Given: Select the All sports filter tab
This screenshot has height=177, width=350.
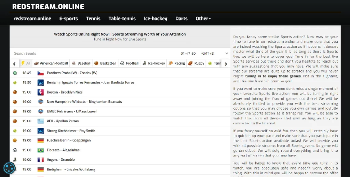Looking at the screenshot, I should click(26, 64).
